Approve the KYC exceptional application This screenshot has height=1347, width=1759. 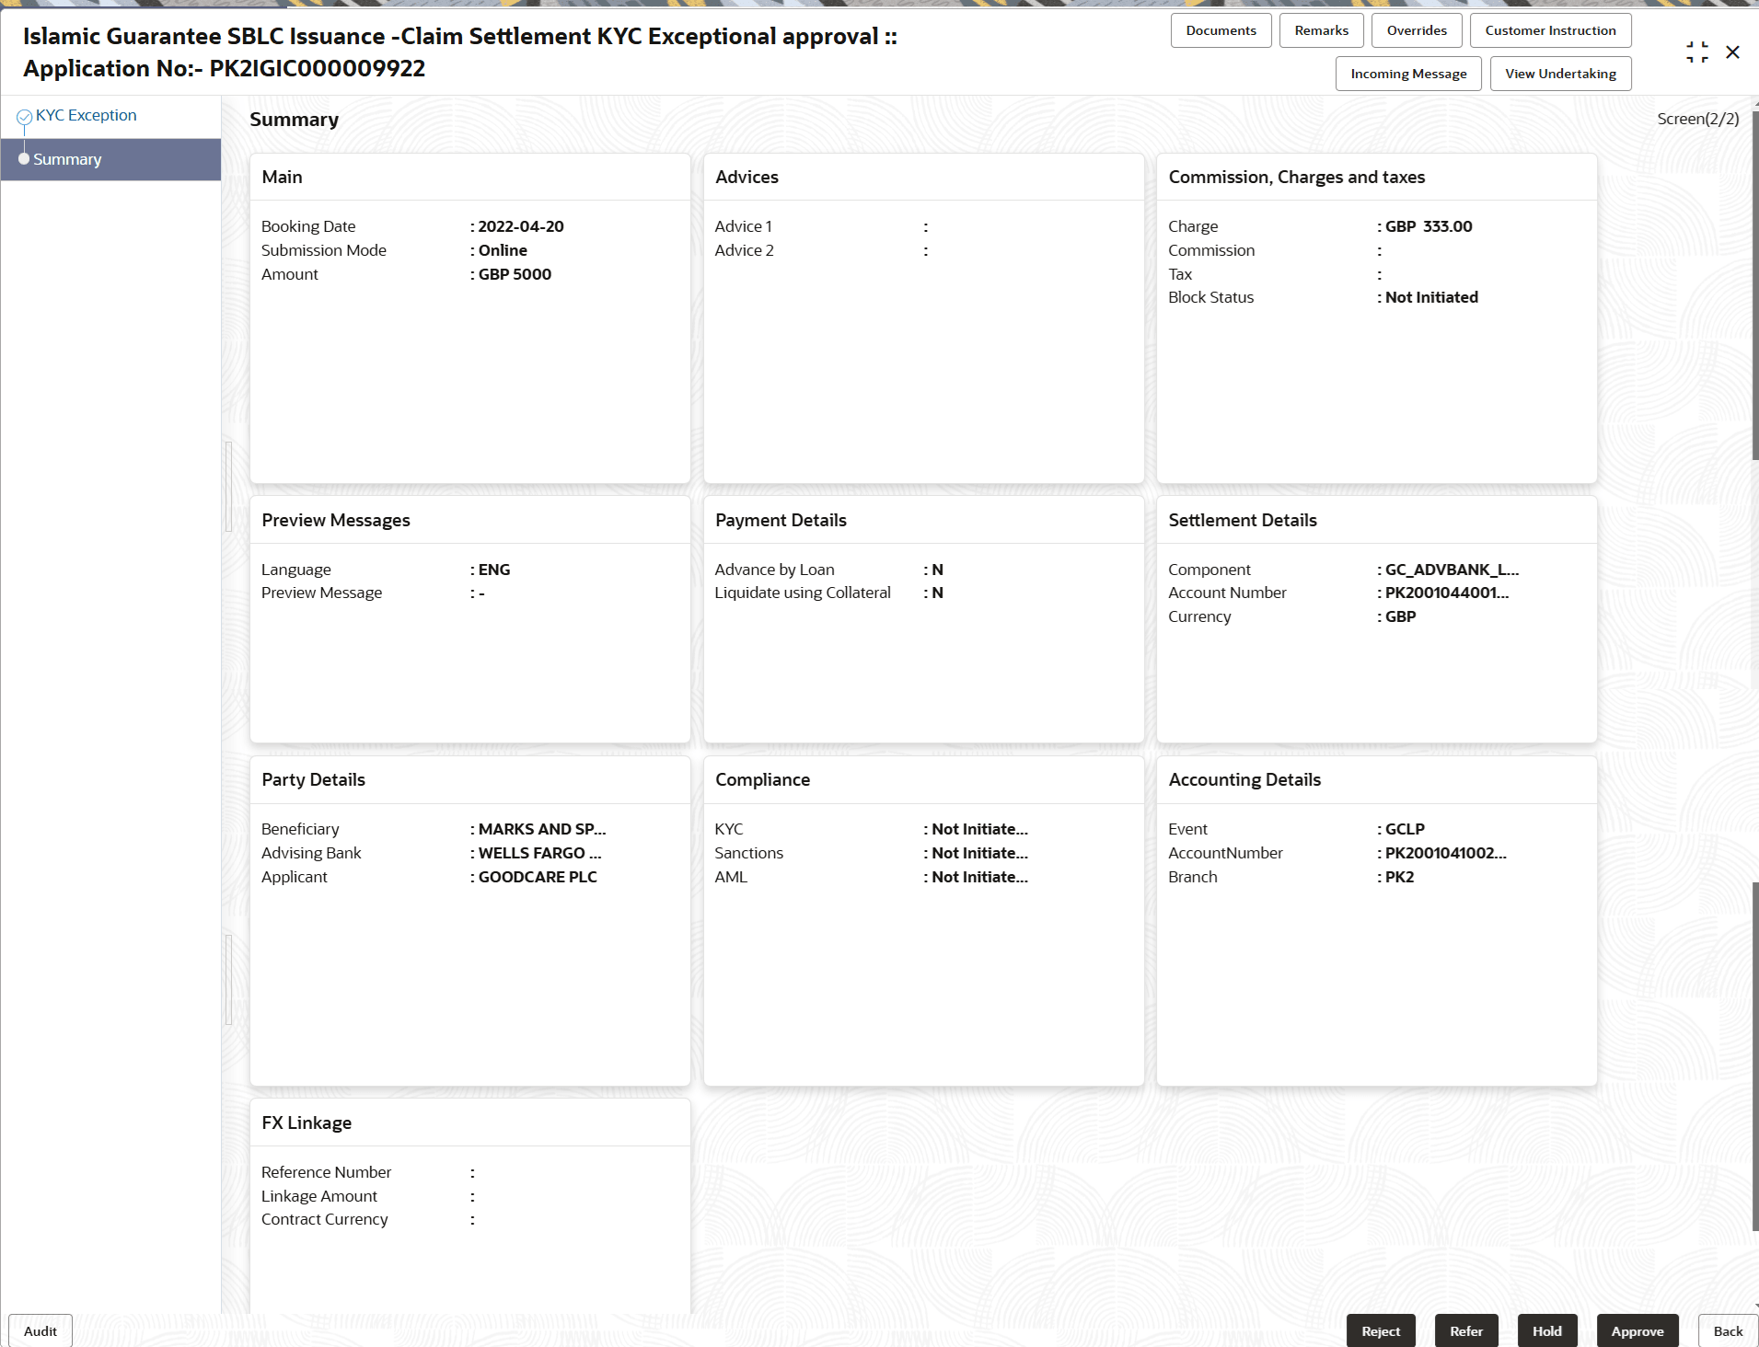1637,1330
